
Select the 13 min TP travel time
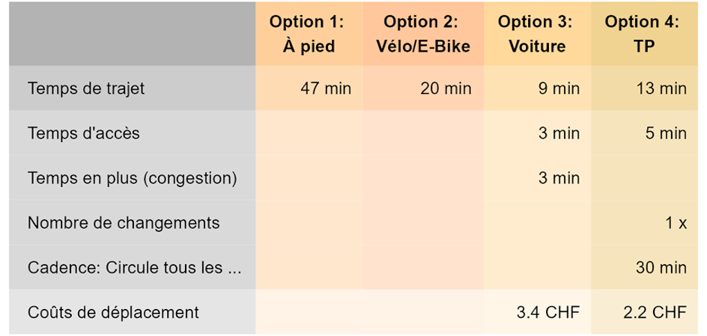point(661,88)
